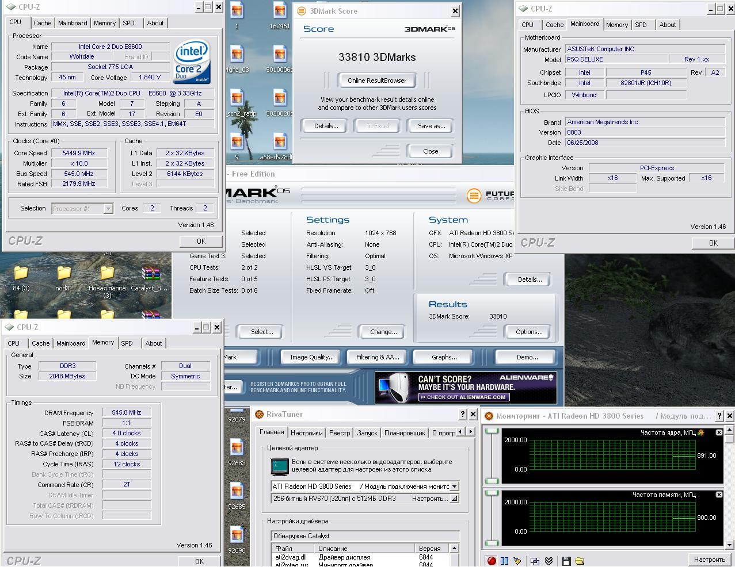735x567 pixels.
Task: Select the desktop folder nod32
Action: [64, 278]
